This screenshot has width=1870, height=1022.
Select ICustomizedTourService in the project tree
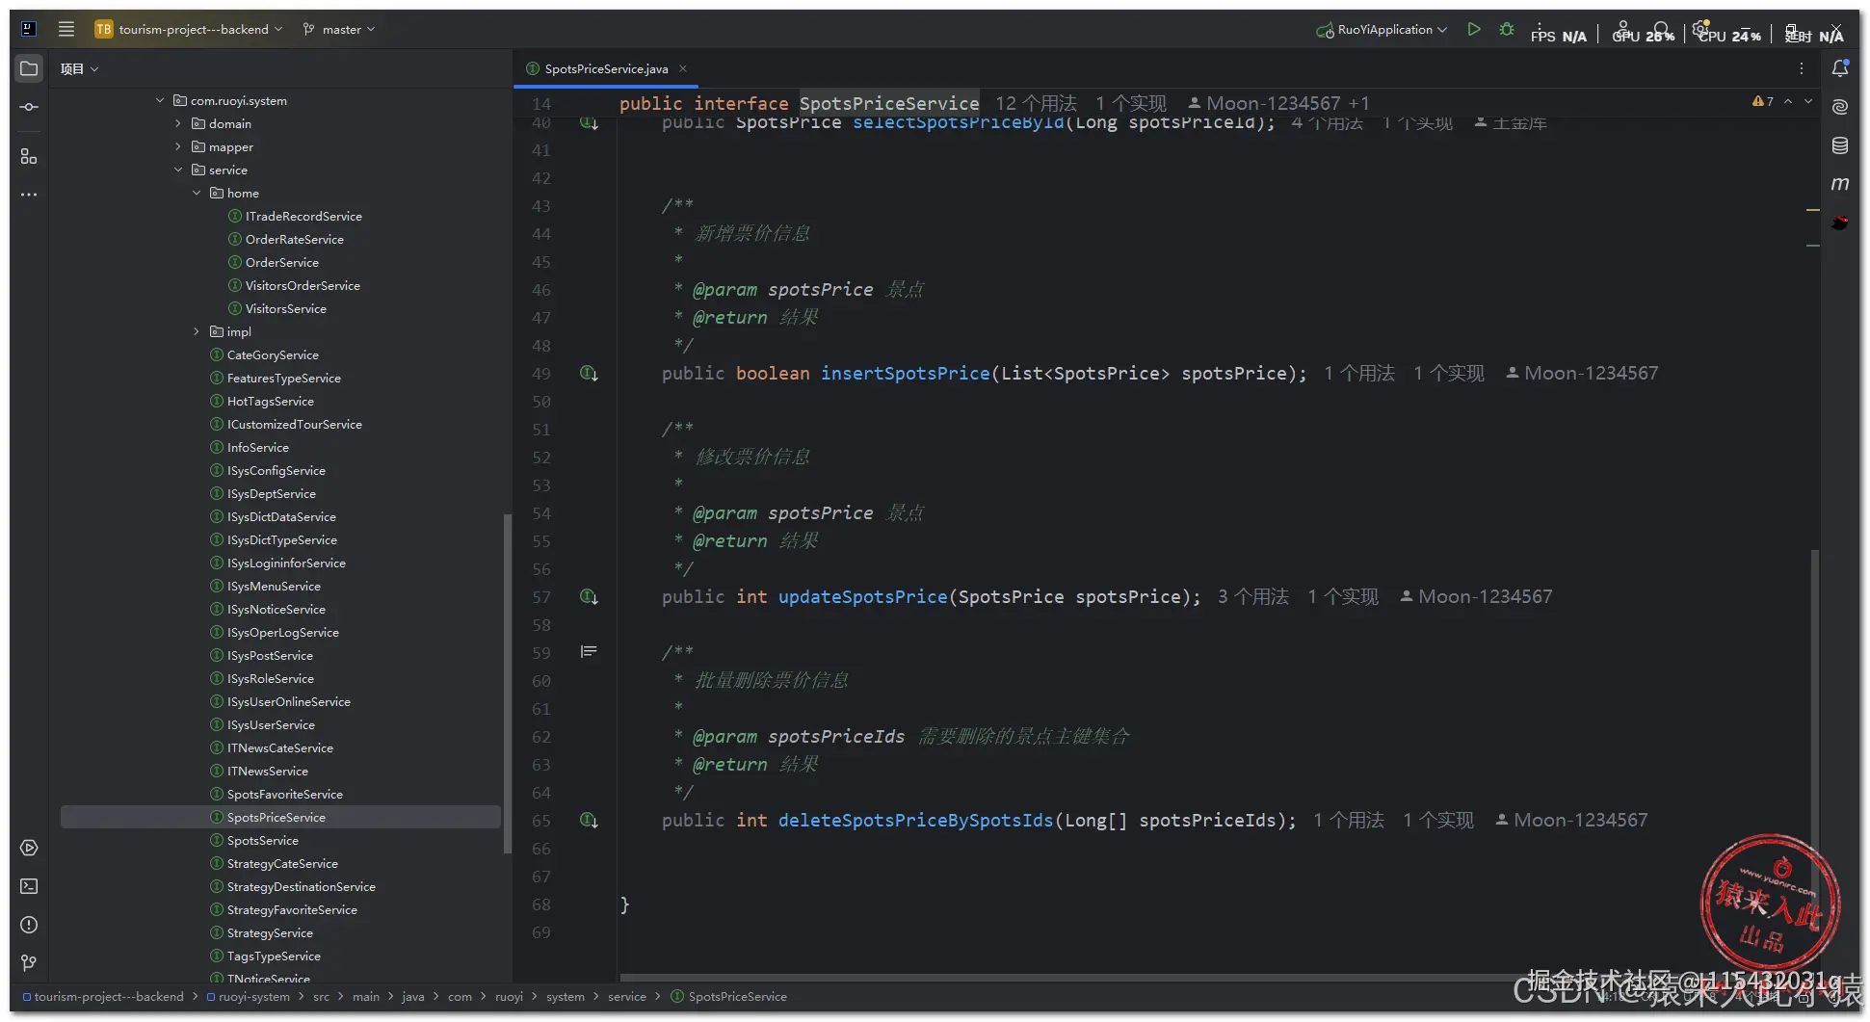pos(294,424)
